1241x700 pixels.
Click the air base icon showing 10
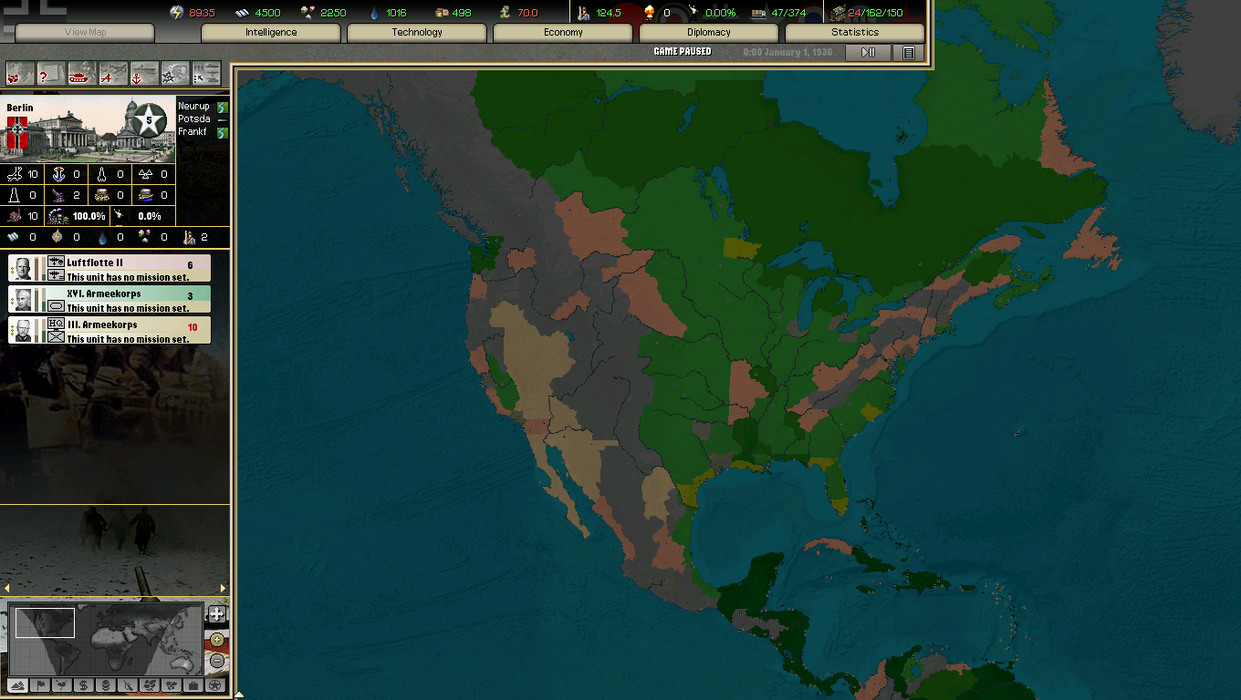click(x=16, y=173)
